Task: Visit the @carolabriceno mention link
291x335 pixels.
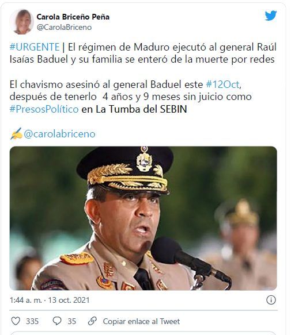Action: (x=59, y=134)
